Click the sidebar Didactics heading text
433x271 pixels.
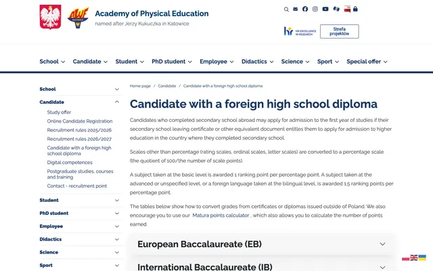51,239
